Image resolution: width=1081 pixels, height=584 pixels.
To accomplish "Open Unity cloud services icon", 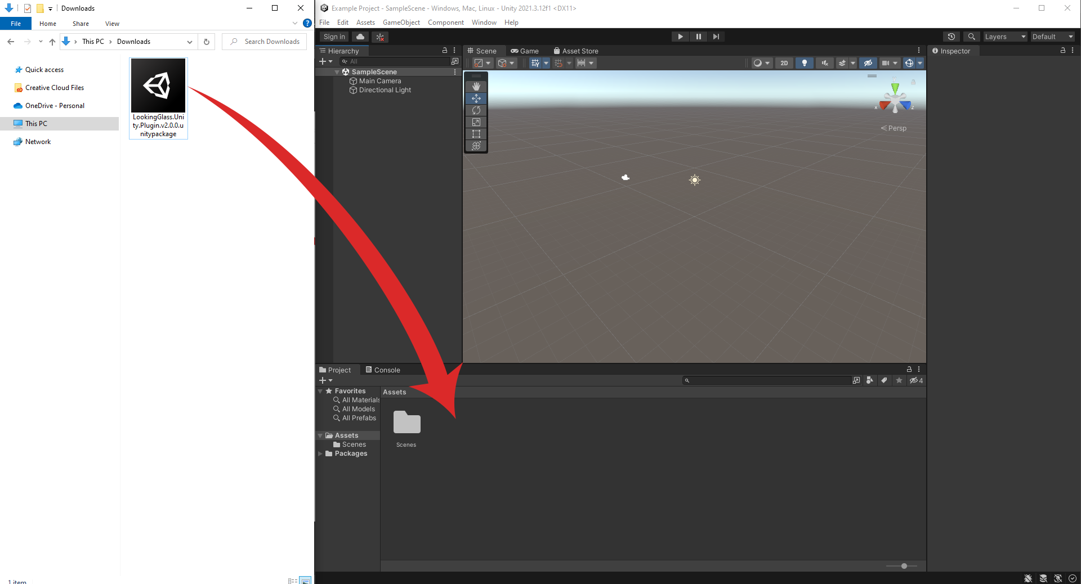I will click(360, 37).
